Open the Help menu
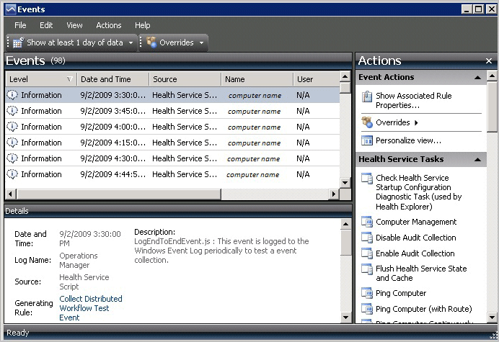This screenshot has height=342, width=499. [x=142, y=25]
